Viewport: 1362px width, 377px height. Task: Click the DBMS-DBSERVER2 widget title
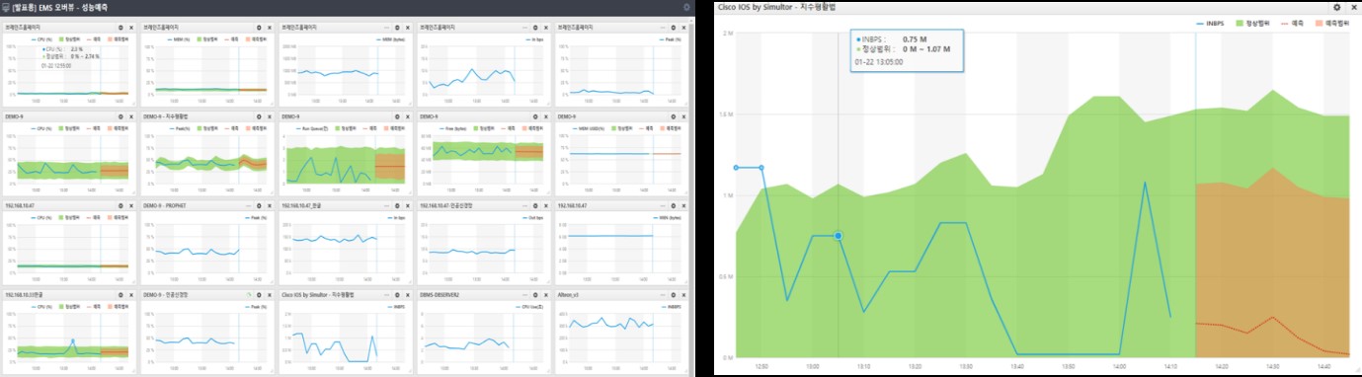coord(440,294)
